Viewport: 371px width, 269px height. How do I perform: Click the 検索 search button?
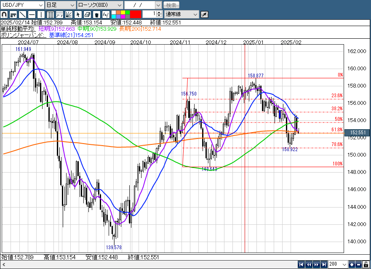coord(171,5)
